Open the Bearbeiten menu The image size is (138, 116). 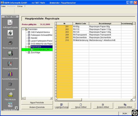tap(11, 7)
